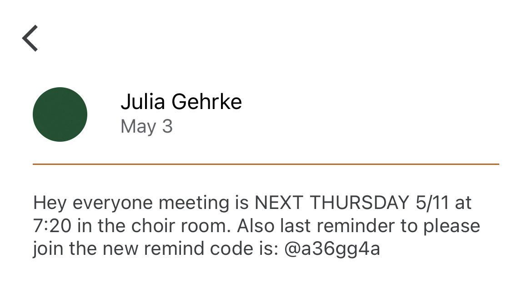Click the 7:20 time in message
Screen dimensions: 532x303
52,226
